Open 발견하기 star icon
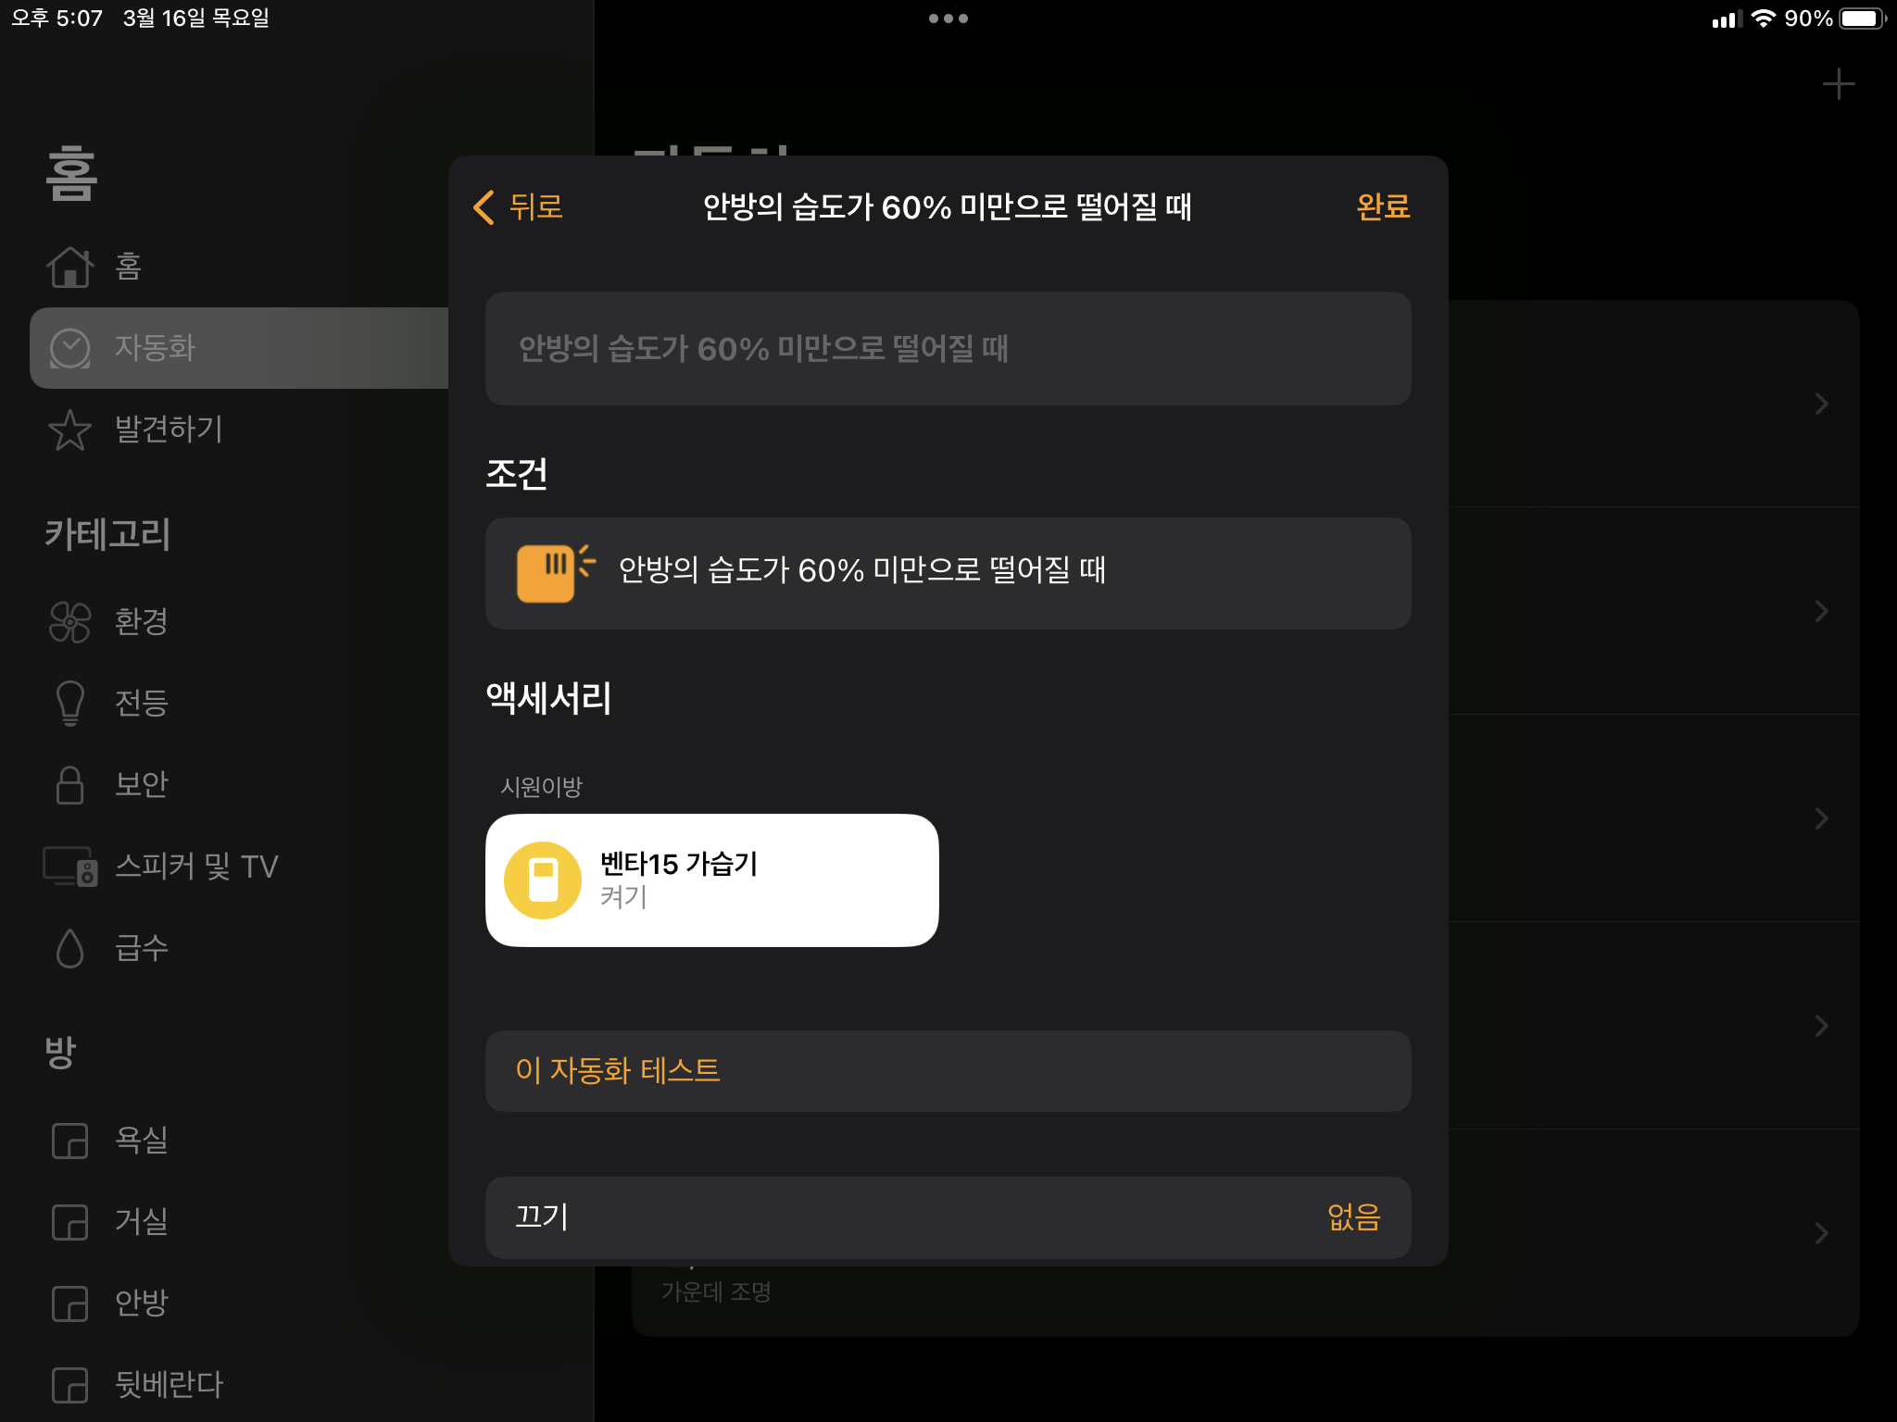This screenshot has height=1422, width=1897. (69, 430)
